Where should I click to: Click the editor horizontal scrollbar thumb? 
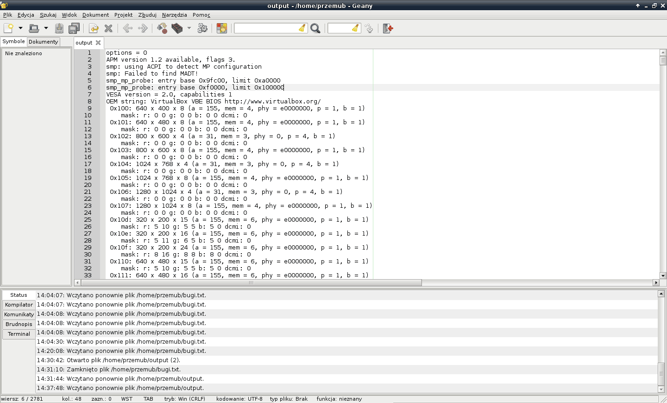click(252, 282)
